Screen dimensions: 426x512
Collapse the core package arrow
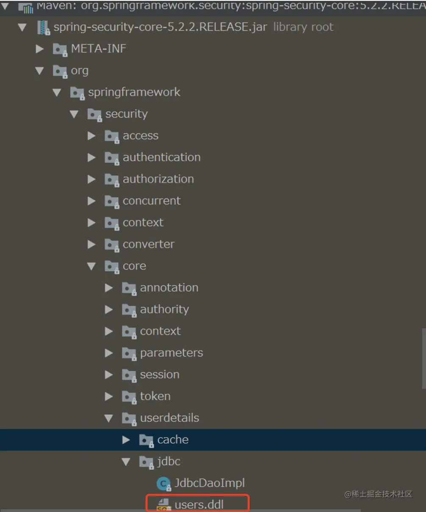point(91,266)
